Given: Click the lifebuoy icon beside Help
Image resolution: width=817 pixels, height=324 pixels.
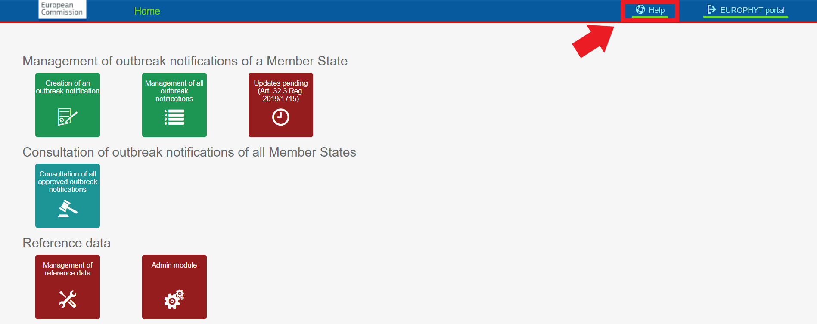Looking at the screenshot, I should click(x=640, y=9).
